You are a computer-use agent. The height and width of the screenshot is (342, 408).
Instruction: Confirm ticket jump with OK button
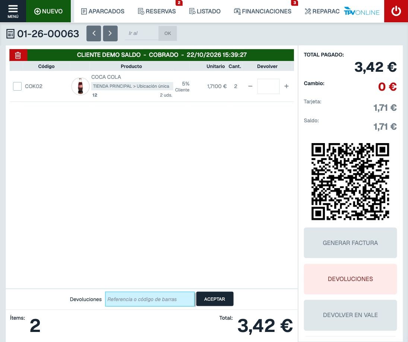click(x=168, y=33)
